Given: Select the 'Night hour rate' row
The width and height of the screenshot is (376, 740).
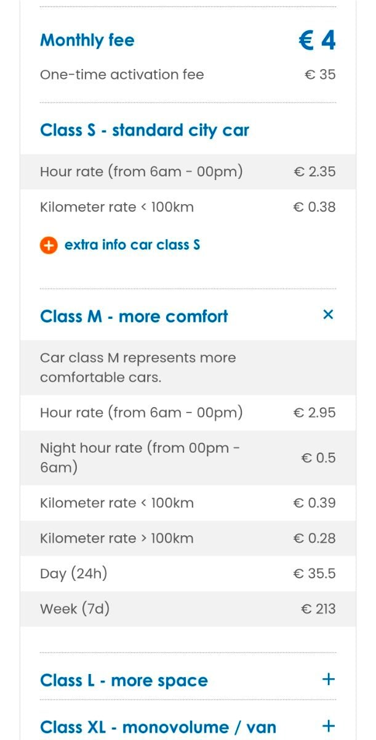Looking at the screenshot, I should (188, 458).
